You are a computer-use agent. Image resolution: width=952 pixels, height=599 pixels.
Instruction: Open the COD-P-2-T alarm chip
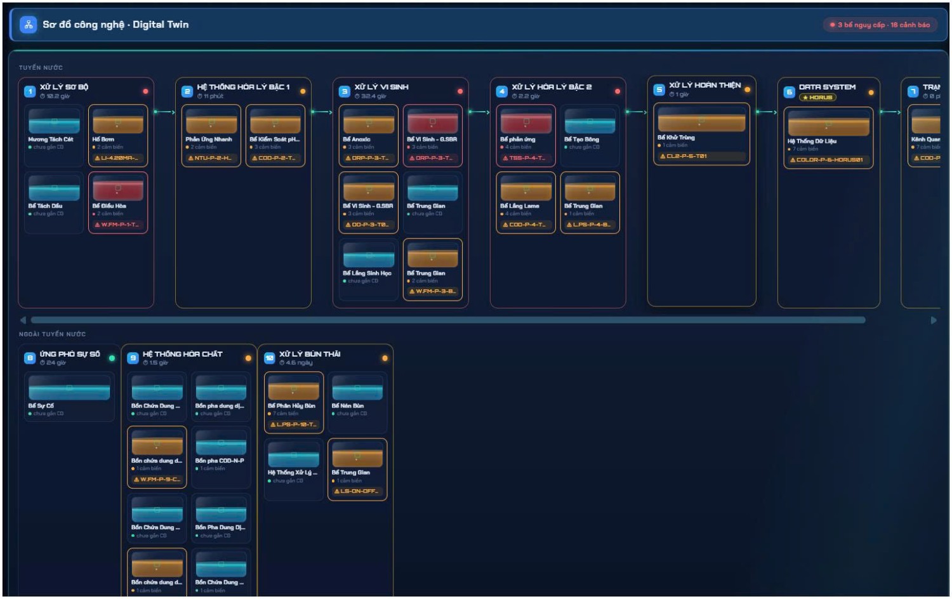275,158
